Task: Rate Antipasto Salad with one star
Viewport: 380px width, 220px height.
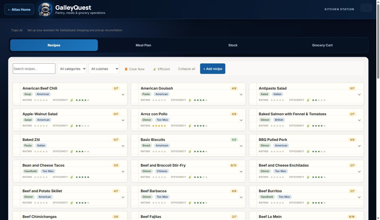Action: pos(272,100)
